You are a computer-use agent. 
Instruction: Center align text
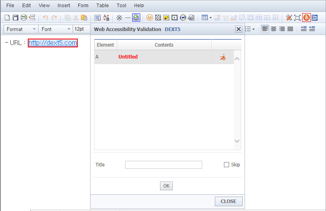point(274,29)
